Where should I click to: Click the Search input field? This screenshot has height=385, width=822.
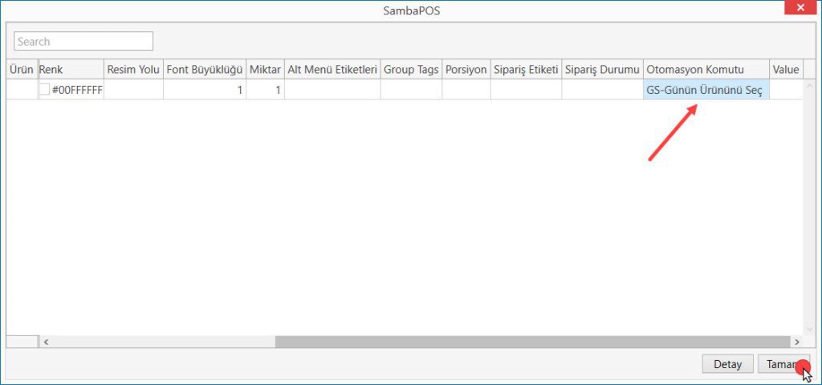[x=83, y=42]
